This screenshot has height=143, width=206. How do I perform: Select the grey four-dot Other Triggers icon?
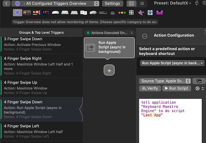(x=131, y=13)
